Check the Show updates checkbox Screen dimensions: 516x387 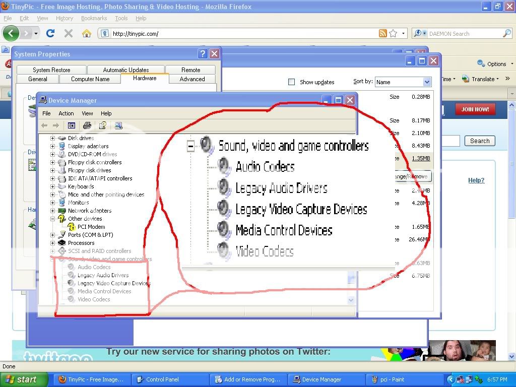(291, 82)
